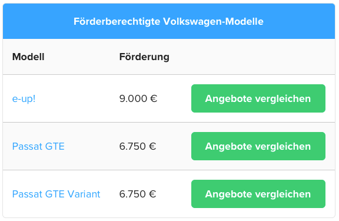Image resolution: width=339 pixels, height=221 pixels.
Task: Select the 6.750 € amount in middle row
Action: pos(138,146)
